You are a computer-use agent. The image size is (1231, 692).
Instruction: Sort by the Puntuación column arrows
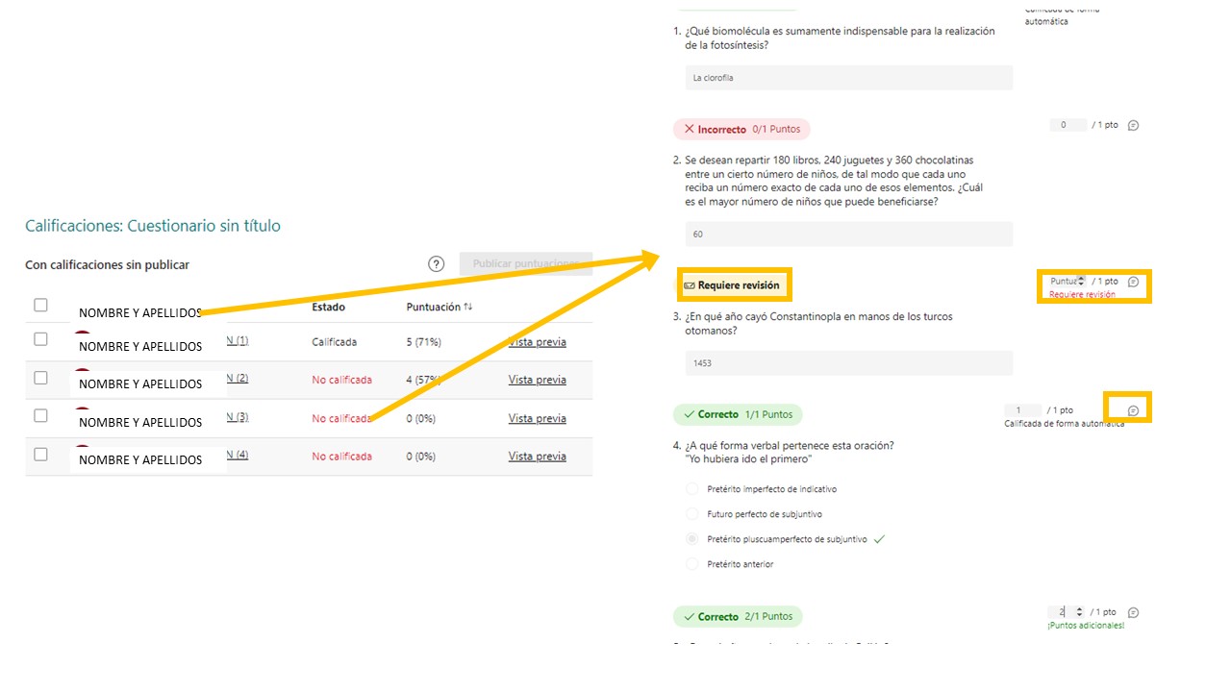[x=468, y=308]
